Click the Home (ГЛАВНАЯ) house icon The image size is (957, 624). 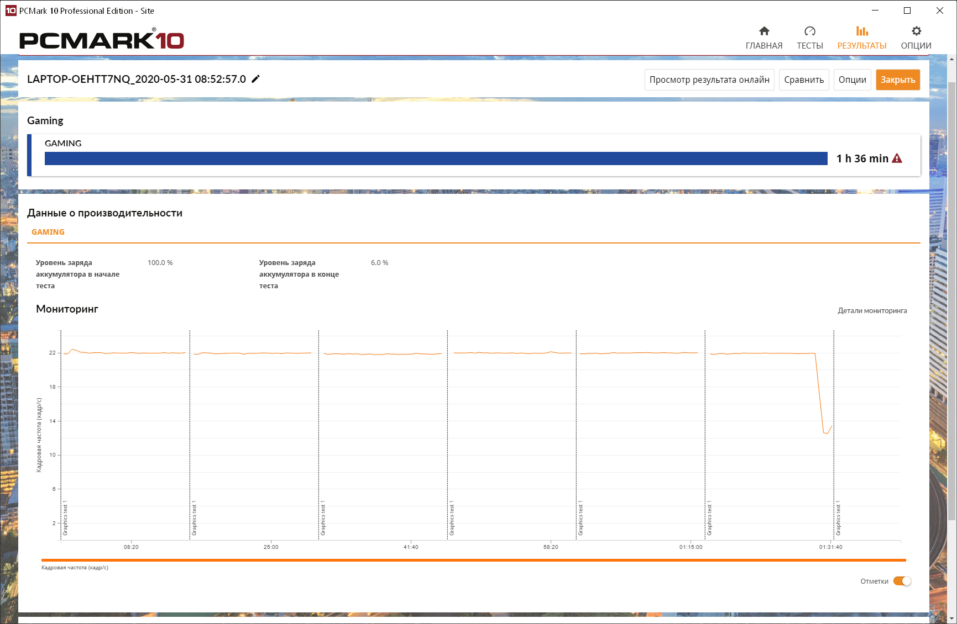(x=764, y=31)
